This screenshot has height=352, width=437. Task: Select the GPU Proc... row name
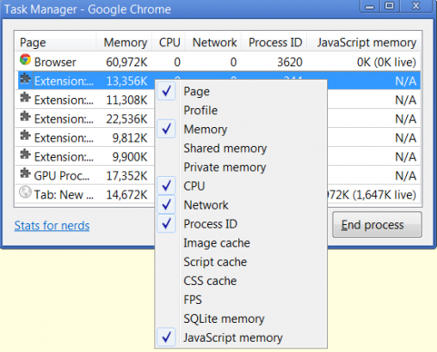62,176
